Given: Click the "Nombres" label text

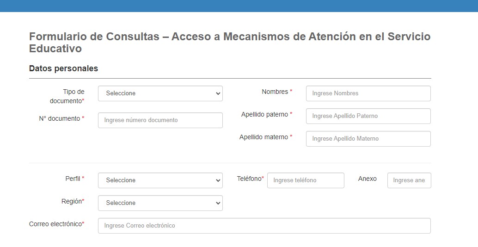Looking at the screenshot, I should click(x=275, y=92).
